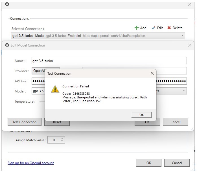
Task: Click into the masked API Key field
Action: (38, 81)
